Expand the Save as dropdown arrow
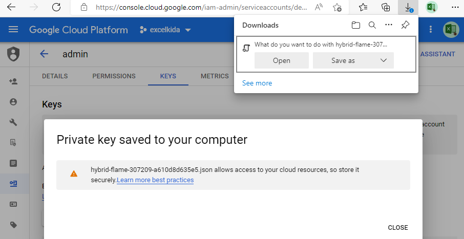 (384, 60)
